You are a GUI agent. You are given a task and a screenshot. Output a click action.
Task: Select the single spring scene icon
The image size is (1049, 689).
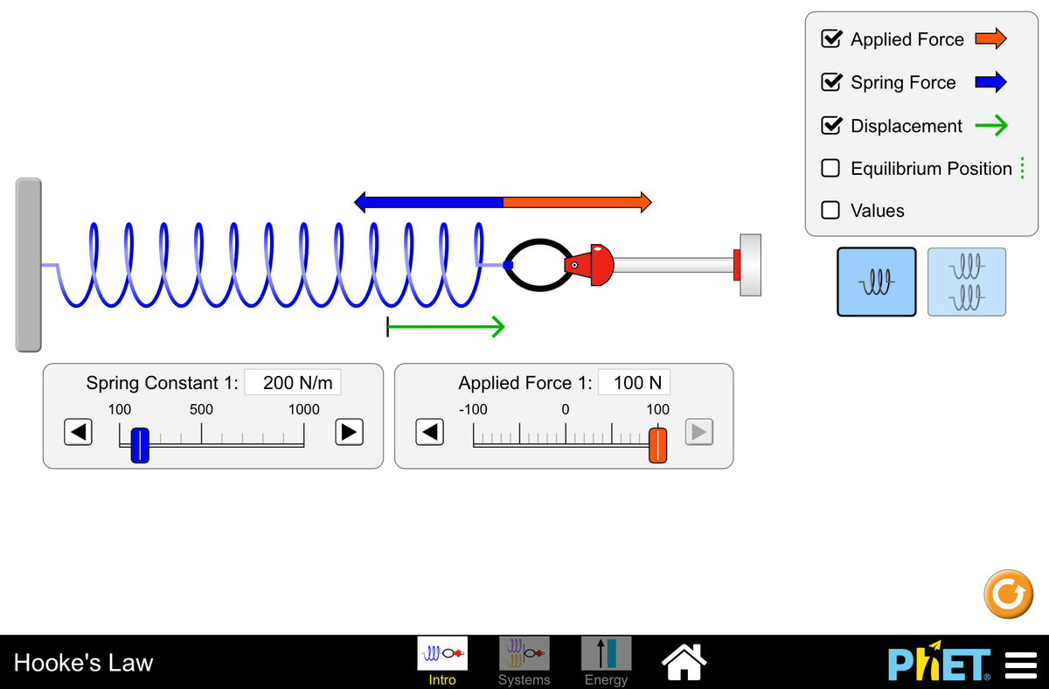point(876,281)
